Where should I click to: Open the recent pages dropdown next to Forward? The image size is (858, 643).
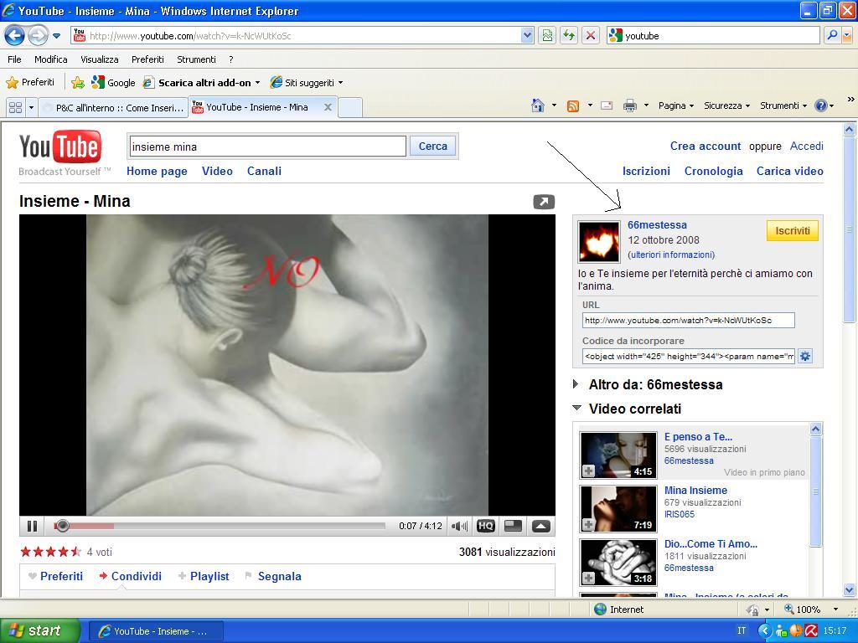pyautogui.click(x=56, y=37)
